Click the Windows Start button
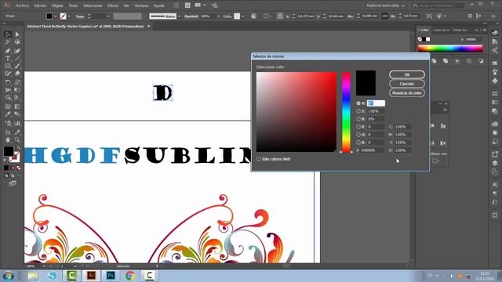 pyautogui.click(x=8, y=276)
